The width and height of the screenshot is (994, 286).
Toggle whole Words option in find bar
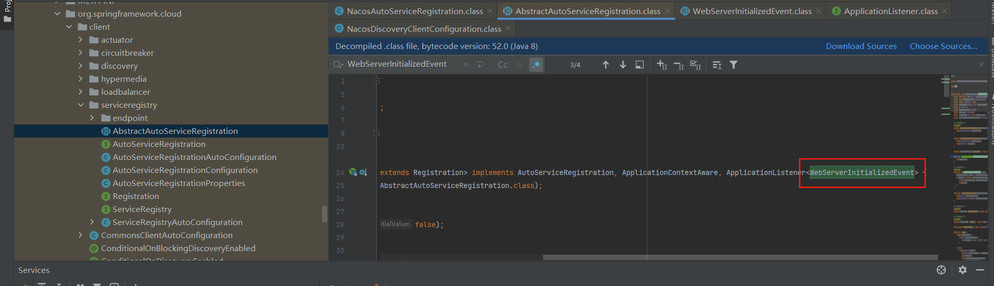[x=519, y=65]
